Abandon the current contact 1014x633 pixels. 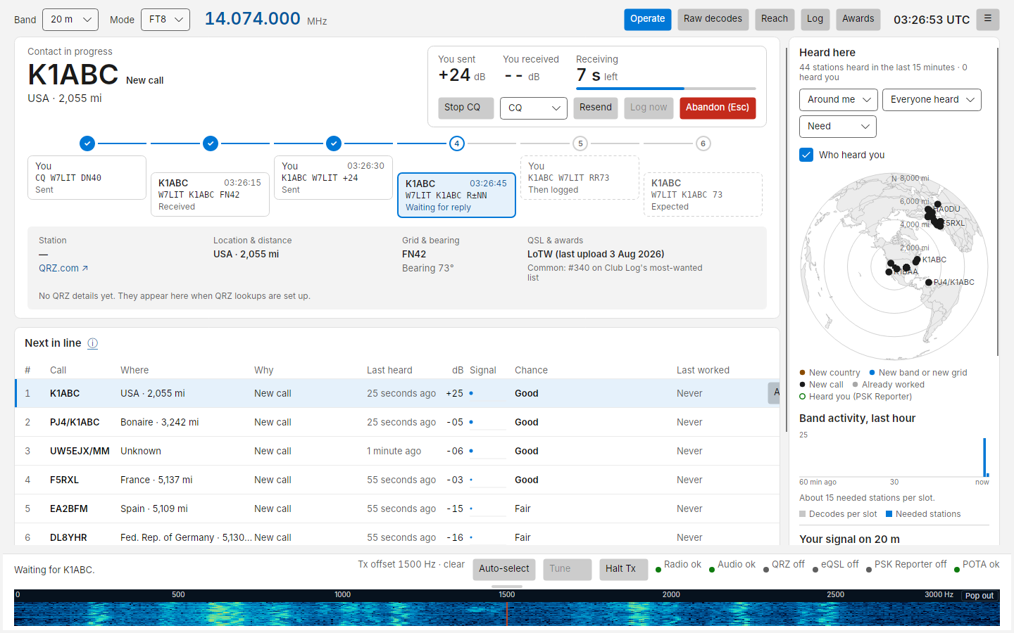[x=718, y=108]
